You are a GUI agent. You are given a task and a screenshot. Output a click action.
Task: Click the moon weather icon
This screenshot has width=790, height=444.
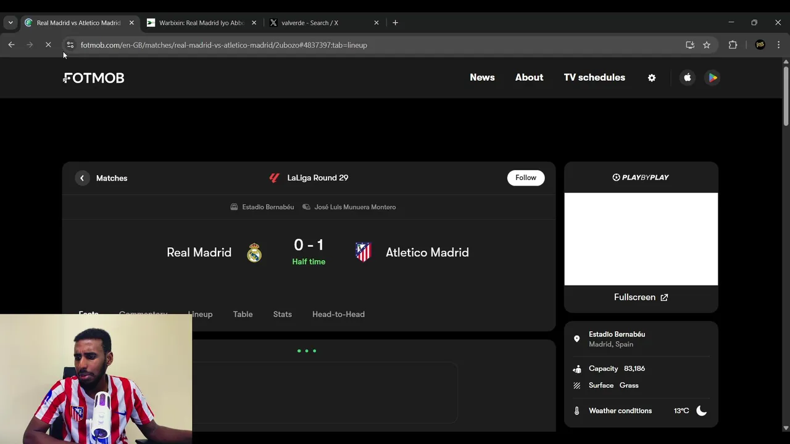(x=702, y=411)
